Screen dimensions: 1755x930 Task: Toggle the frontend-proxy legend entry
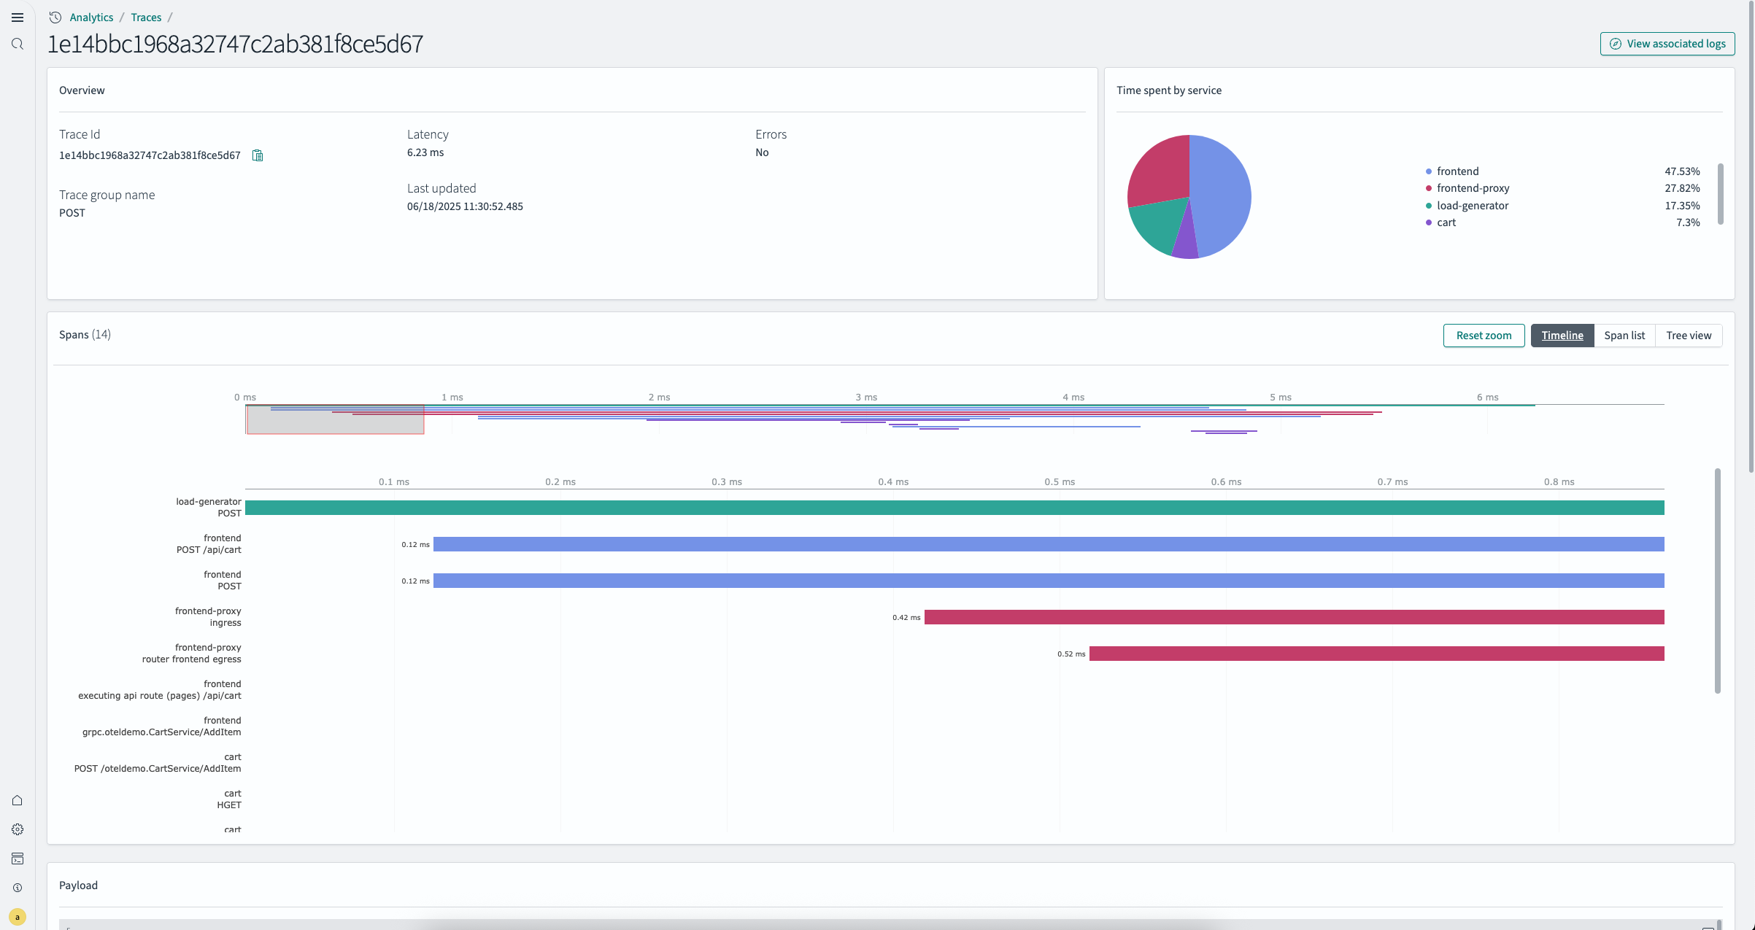click(1473, 188)
